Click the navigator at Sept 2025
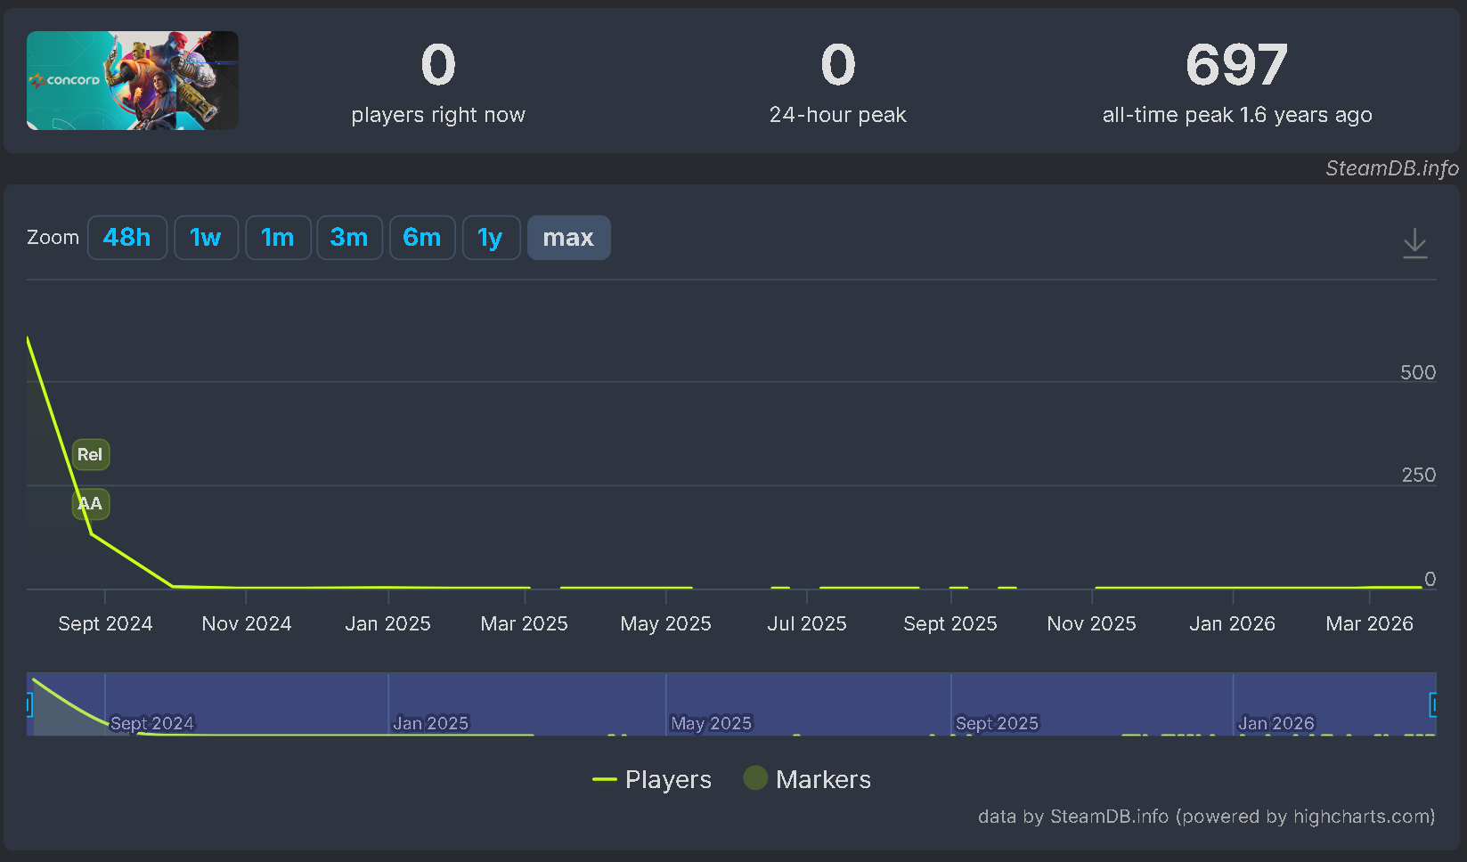The height and width of the screenshot is (862, 1467). tap(997, 723)
